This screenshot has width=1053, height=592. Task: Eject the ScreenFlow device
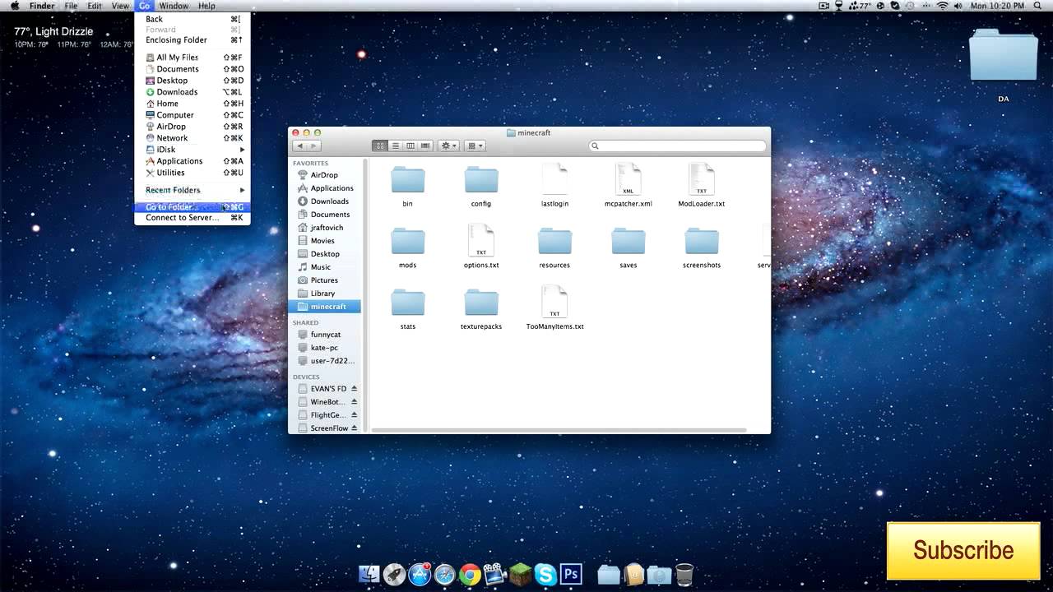[355, 428]
